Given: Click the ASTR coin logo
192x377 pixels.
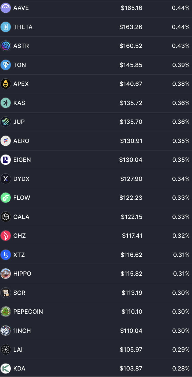Looking at the screenshot, I should click(6, 46).
